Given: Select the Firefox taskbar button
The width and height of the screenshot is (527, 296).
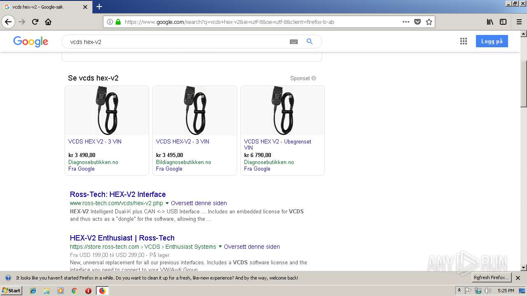Looking at the screenshot, I should click(102, 291).
